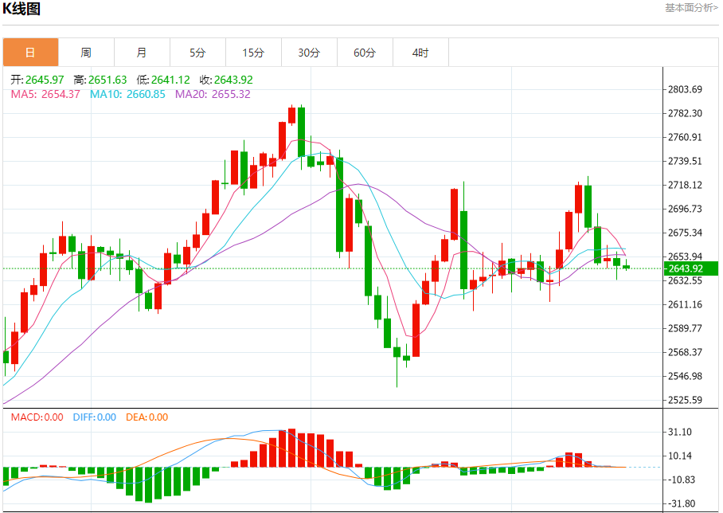This screenshot has height=513, width=723.
Task: Click the 高: 2651.63 high price
Action: pyautogui.click(x=100, y=80)
